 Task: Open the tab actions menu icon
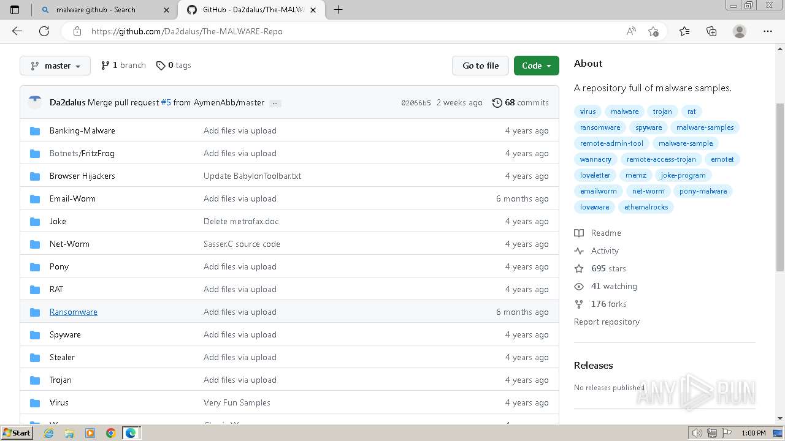click(x=15, y=9)
